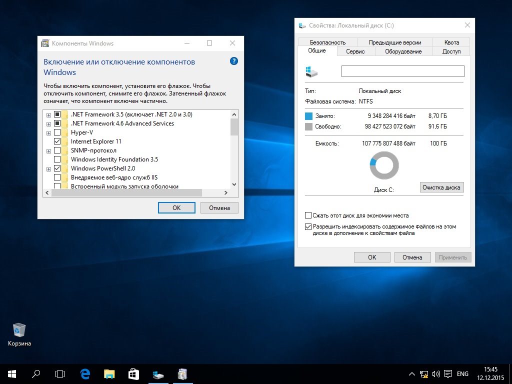Screen dimensions: 512x384
Task: Click the disk volume label text field
Action: coord(403,71)
